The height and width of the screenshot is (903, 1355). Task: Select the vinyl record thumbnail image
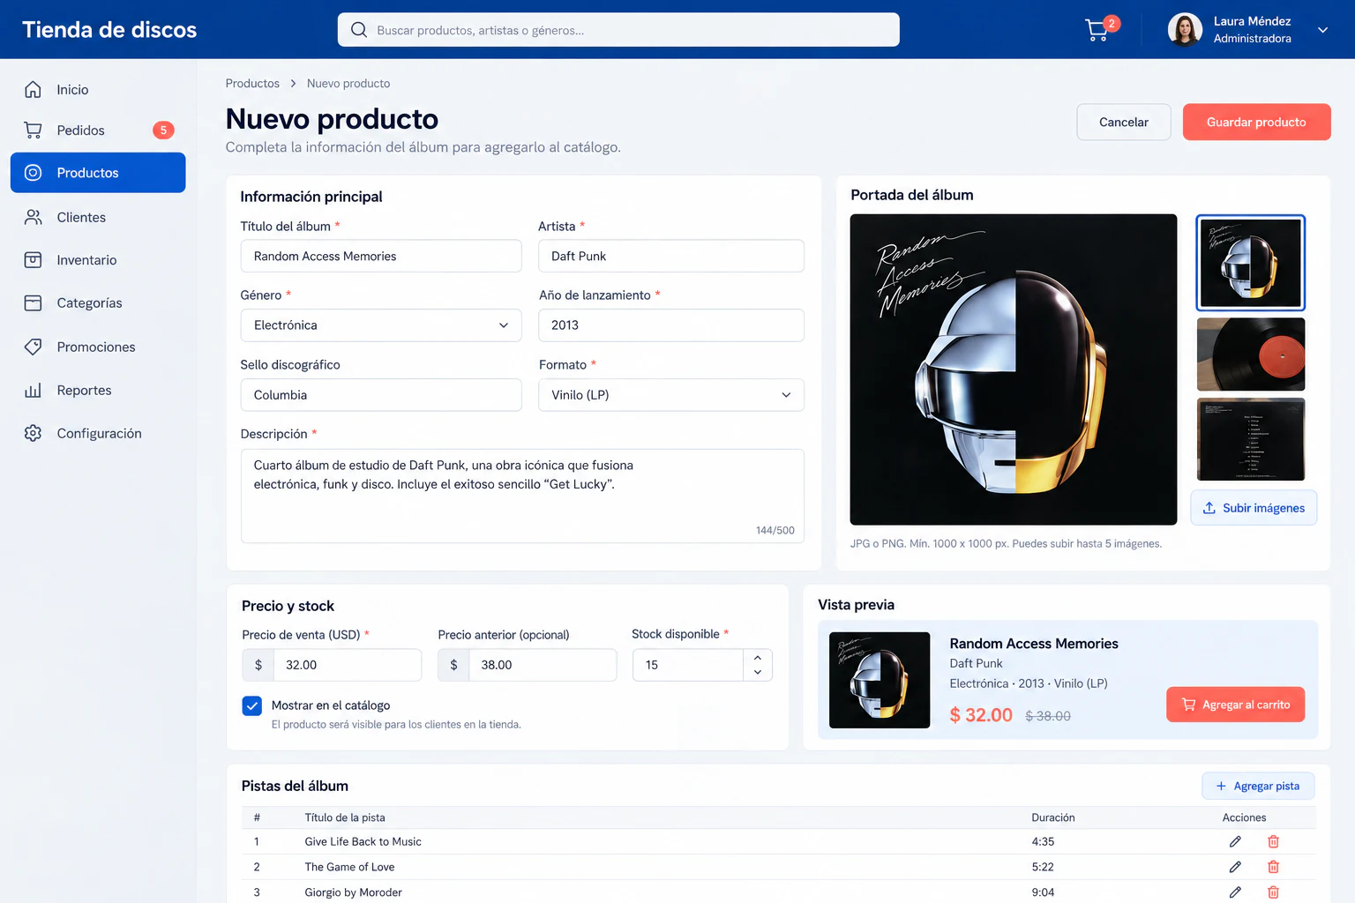point(1250,354)
